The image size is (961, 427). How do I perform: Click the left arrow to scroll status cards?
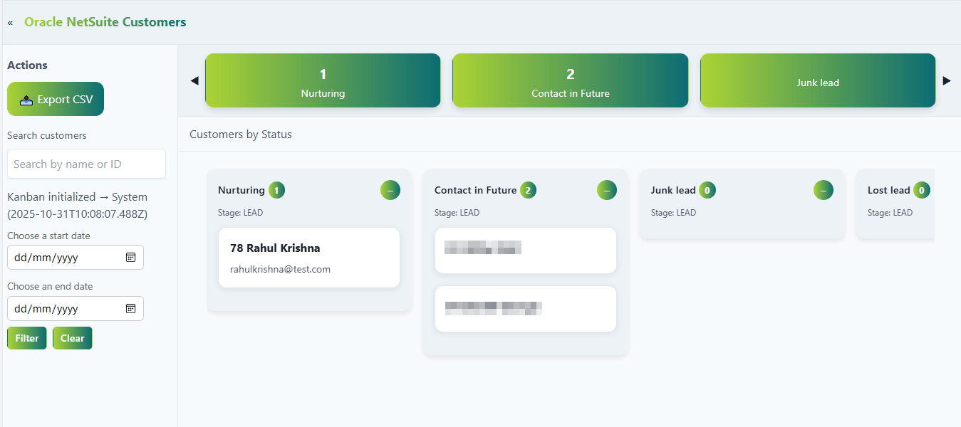coord(194,80)
